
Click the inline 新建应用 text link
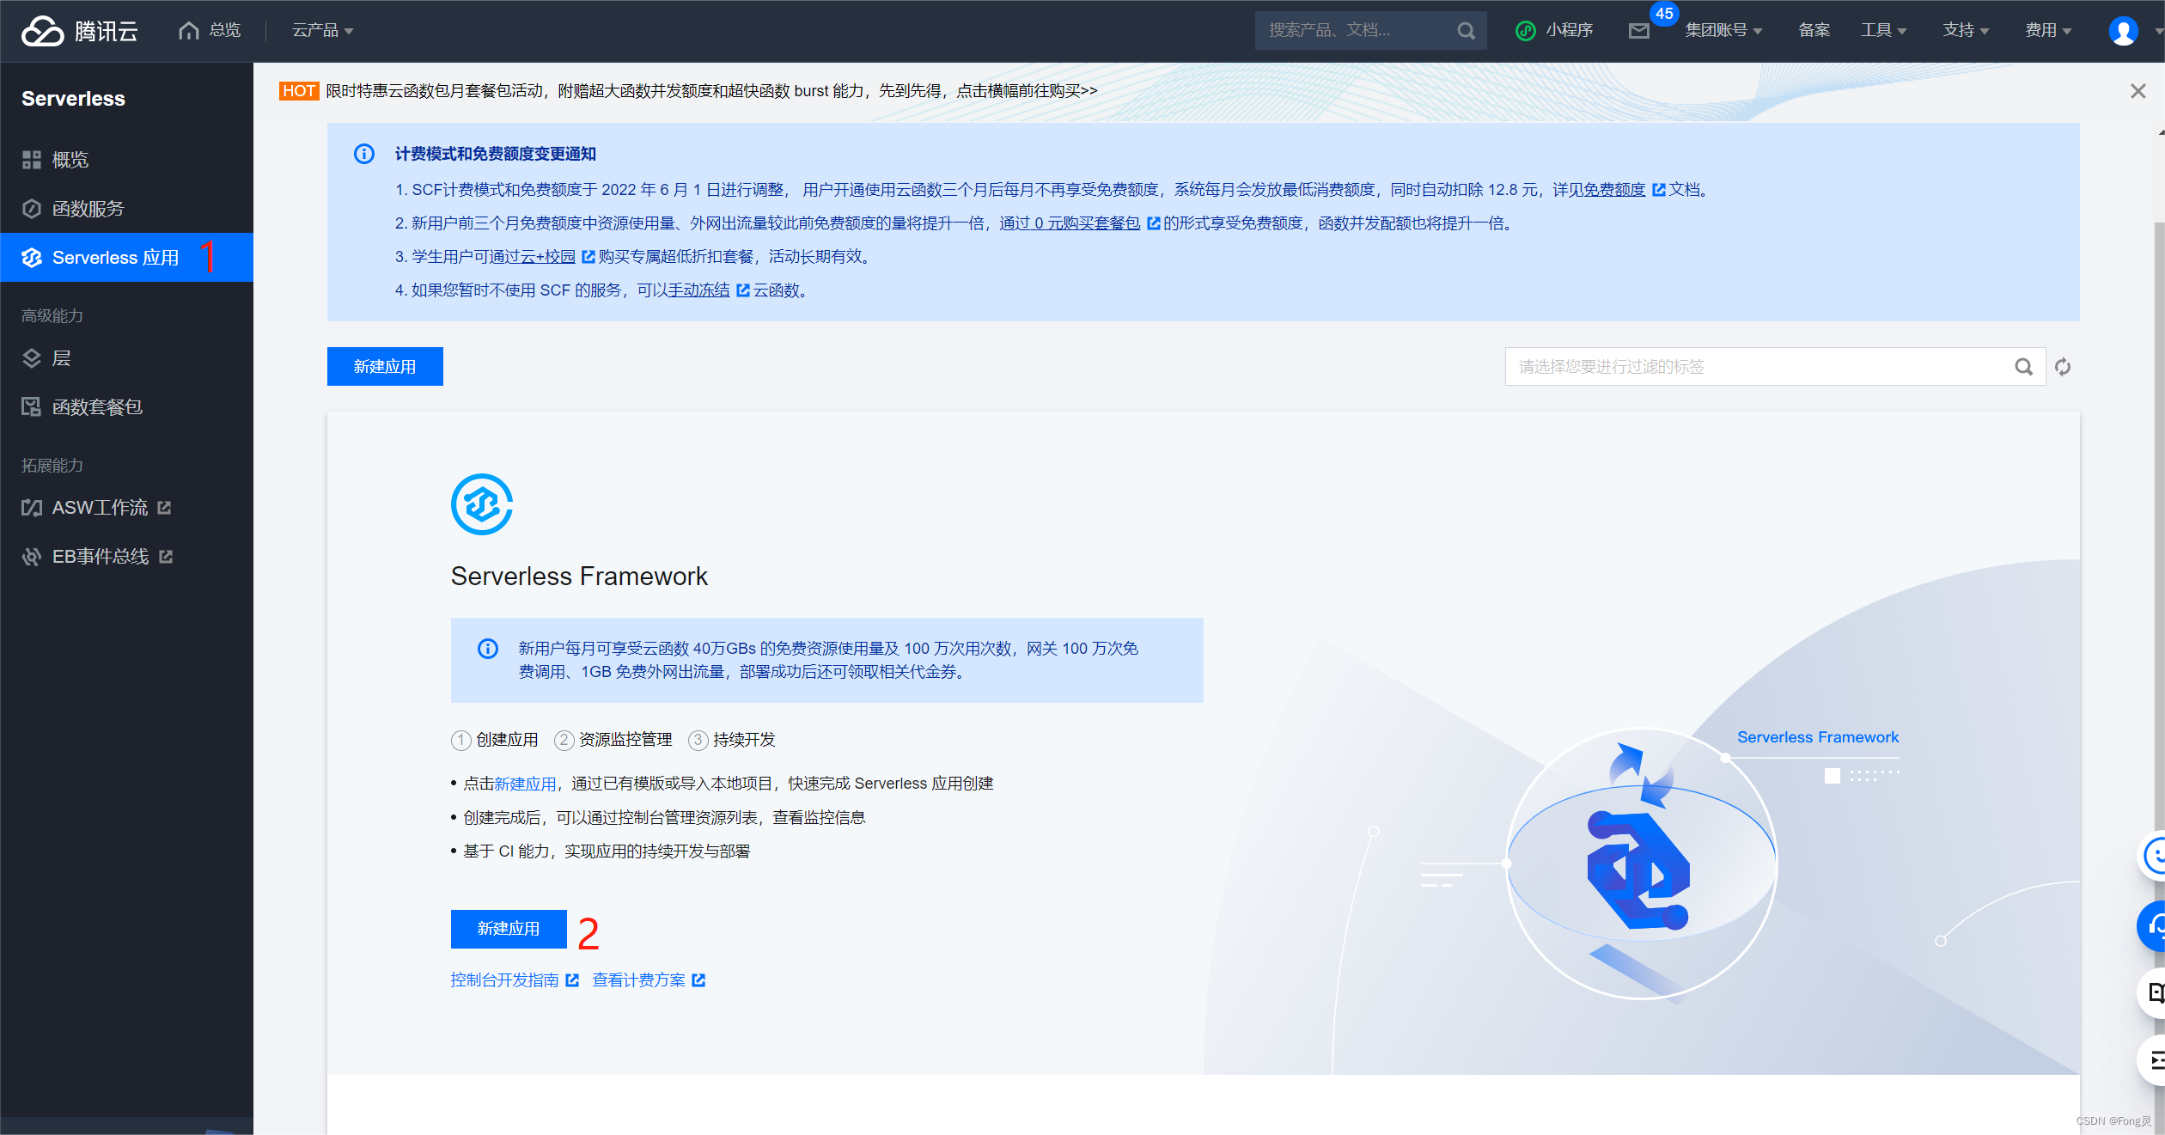[525, 784]
